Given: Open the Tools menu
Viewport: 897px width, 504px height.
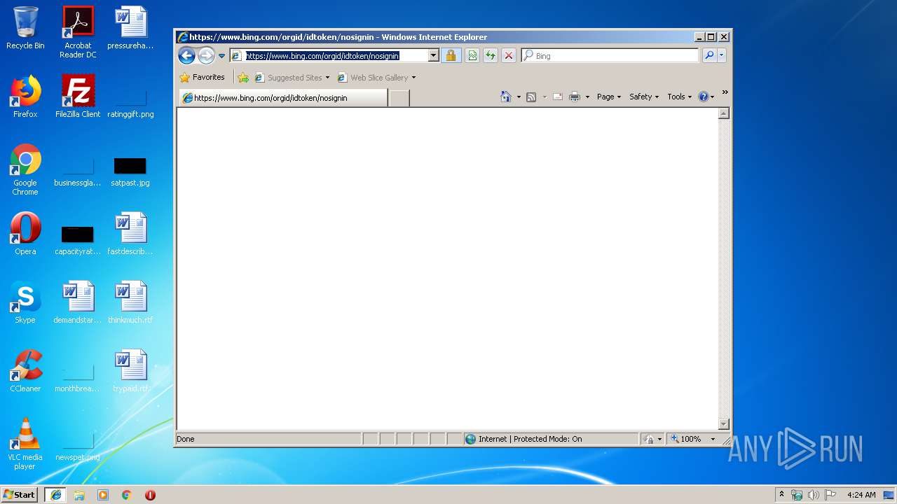Looking at the screenshot, I should 679,97.
